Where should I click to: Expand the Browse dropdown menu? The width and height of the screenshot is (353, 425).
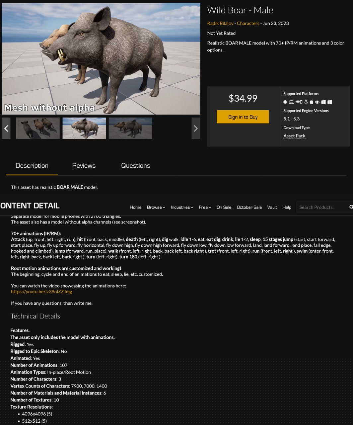point(156,207)
